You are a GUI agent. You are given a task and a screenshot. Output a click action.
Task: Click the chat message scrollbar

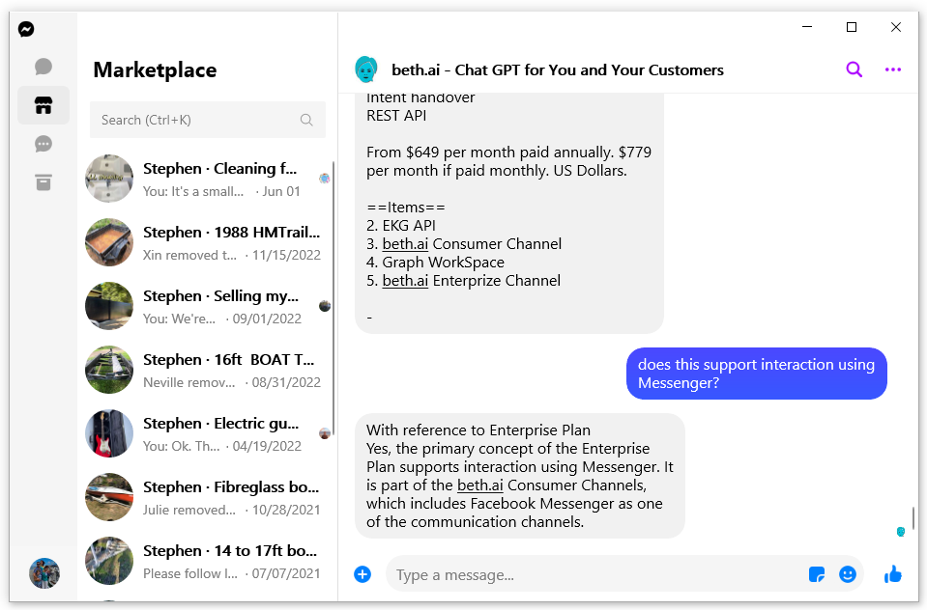point(913,518)
